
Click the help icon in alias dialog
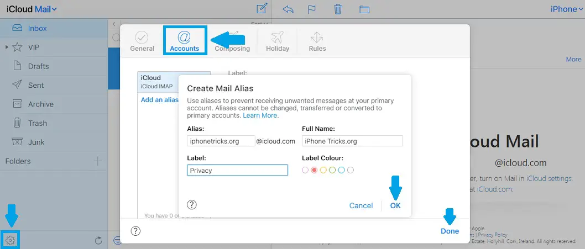[192, 205]
